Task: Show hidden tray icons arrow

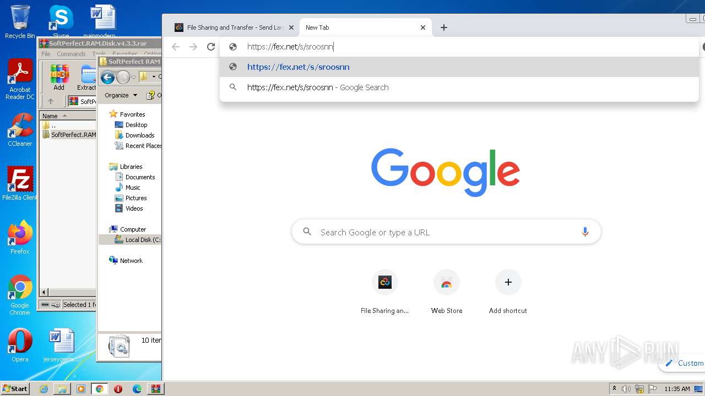Action: pyautogui.click(x=615, y=389)
